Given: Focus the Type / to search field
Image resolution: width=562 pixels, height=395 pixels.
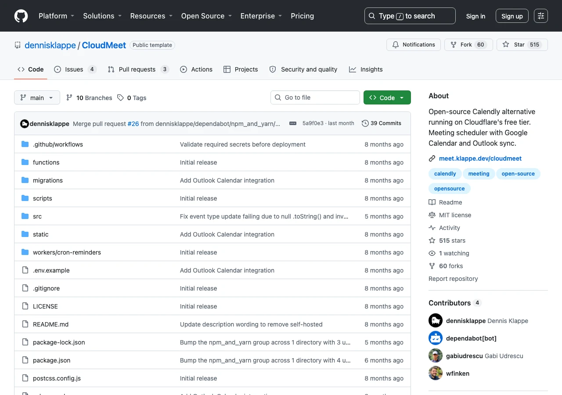Looking at the screenshot, I should [x=410, y=16].
